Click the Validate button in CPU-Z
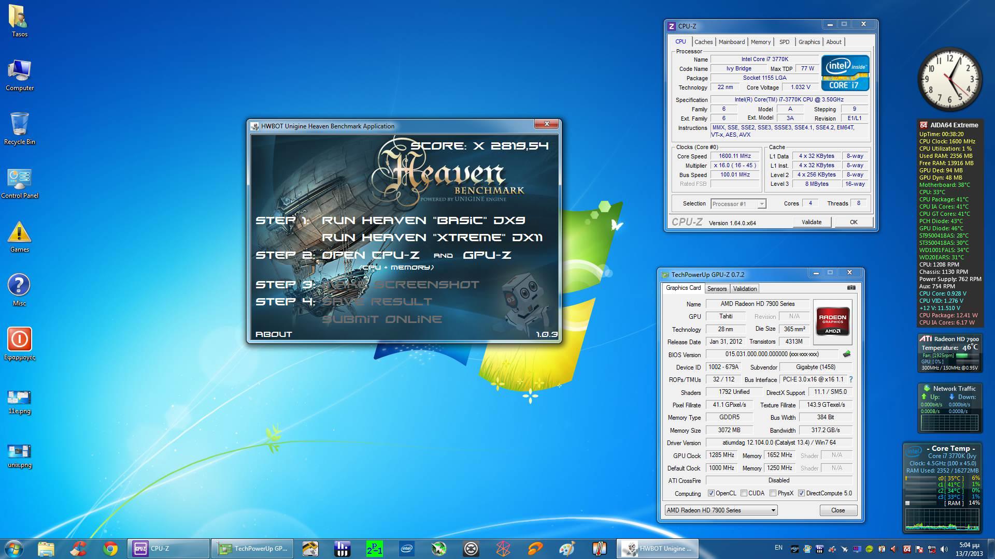This screenshot has height=559, width=995. 812,222
